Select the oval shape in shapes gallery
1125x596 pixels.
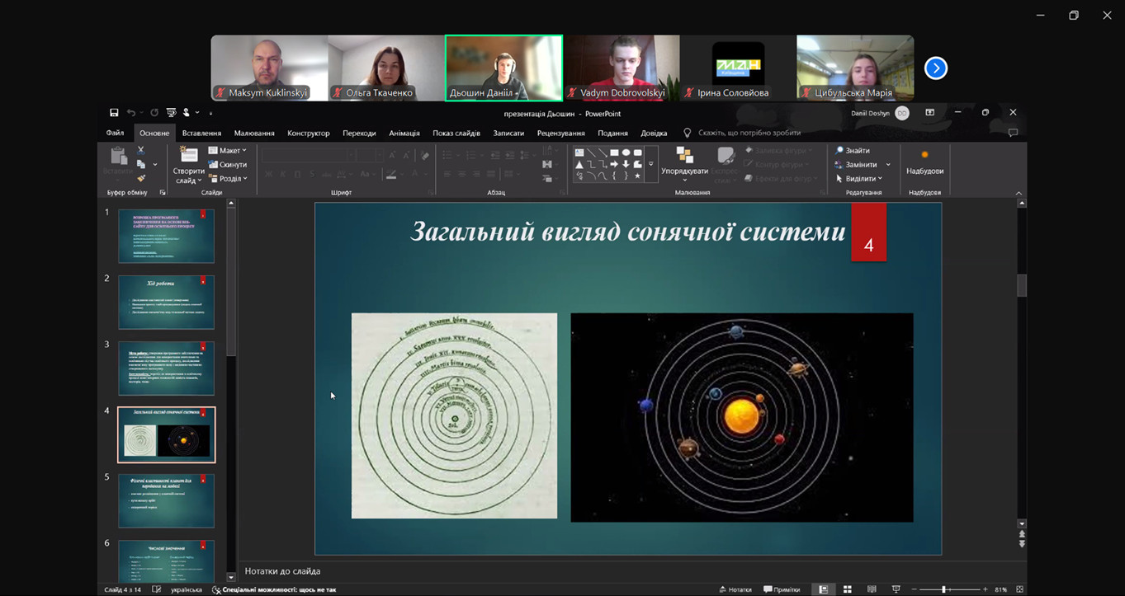pos(626,153)
